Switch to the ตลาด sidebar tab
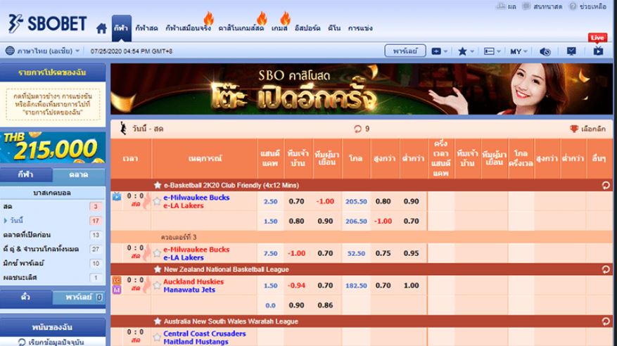The width and height of the screenshot is (617, 346). point(79,174)
